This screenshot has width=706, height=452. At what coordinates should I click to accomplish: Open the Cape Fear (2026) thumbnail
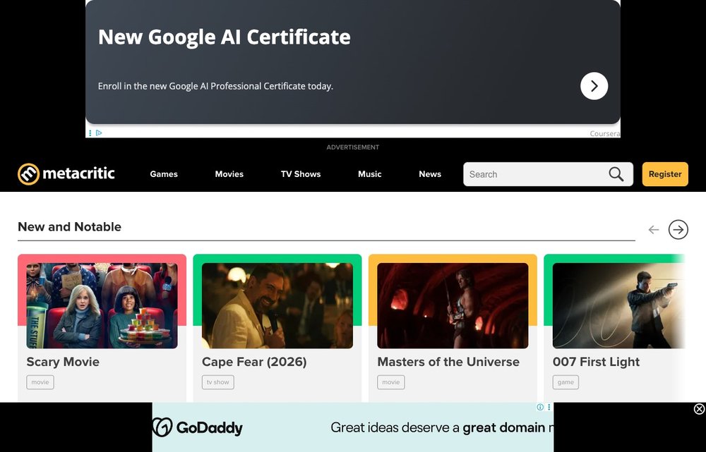pyautogui.click(x=277, y=306)
